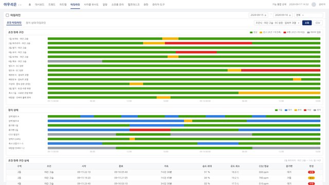The image size is (329, 185).
Task: Select yellow segment in 5동 토마토 row
Action: pyautogui.click(x=173, y=57)
